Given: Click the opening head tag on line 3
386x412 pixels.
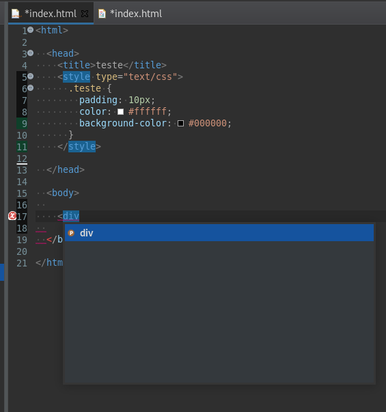Looking at the screenshot, I should (x=63, y=53).
